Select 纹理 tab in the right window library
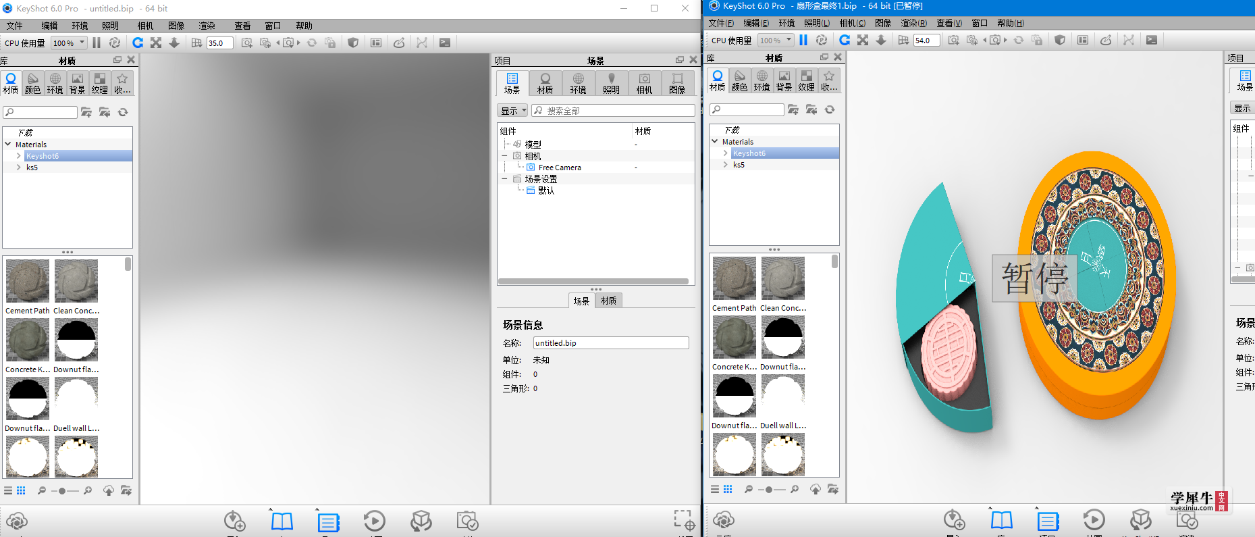Viewport: 1255px width, 537px height. 807,81
